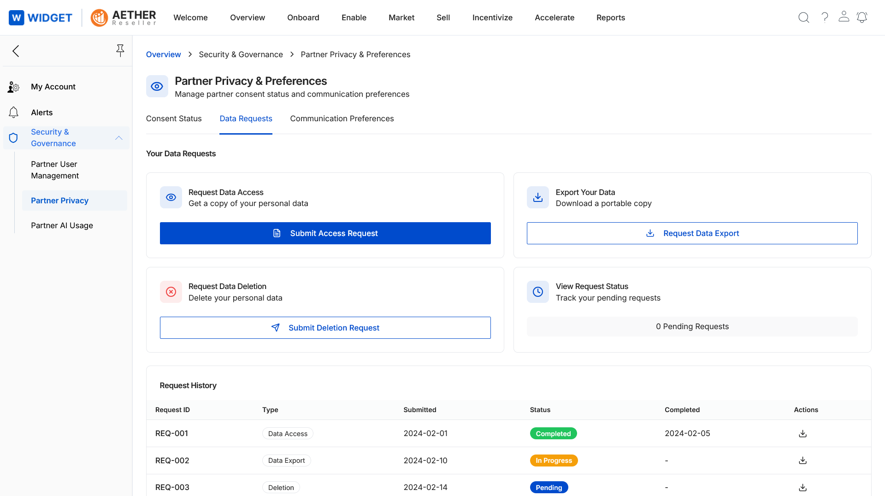Click the help question mark icon
The width and height of the screenshot is (885, 496).
pos(825,18)
